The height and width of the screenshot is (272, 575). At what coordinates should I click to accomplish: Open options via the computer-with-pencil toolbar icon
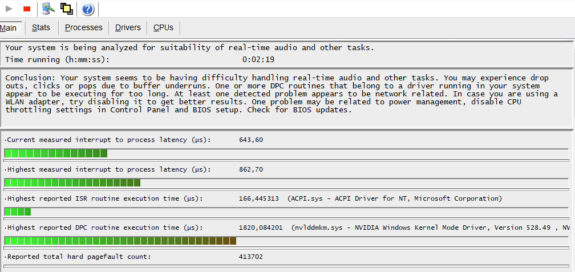[49, 9]
